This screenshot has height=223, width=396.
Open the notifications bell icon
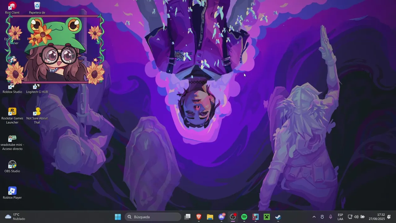[x=389, y=217]
